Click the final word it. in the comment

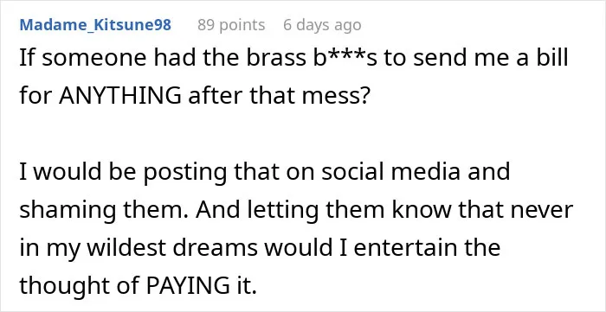pos(247,285)
